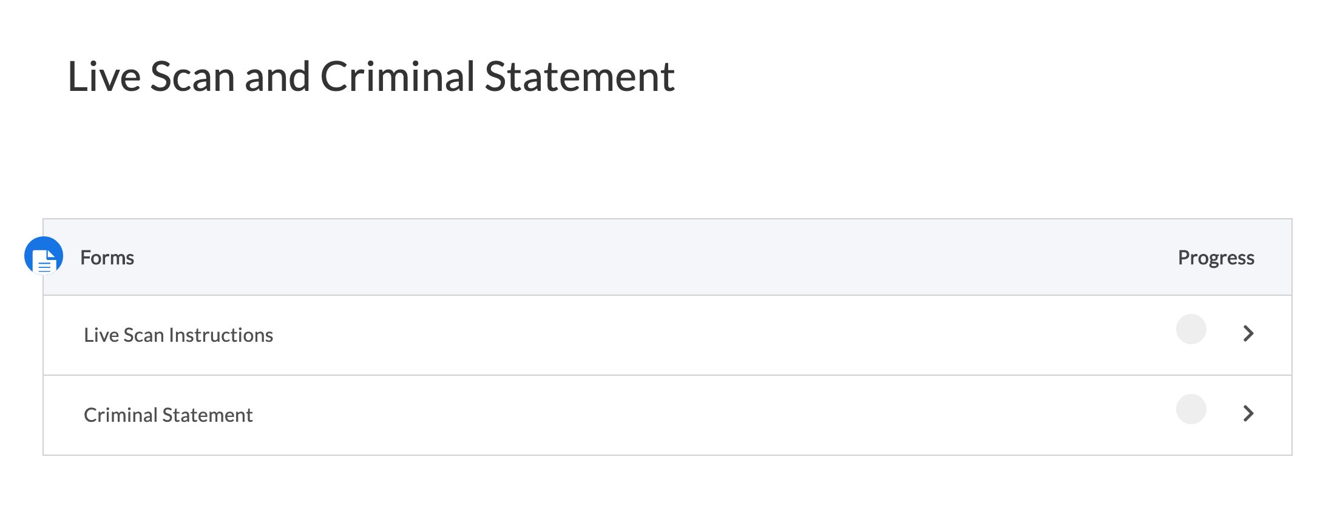Select the Criminal Statement table row
Viewport: 1323px width, 520px height.
point(607,415)
